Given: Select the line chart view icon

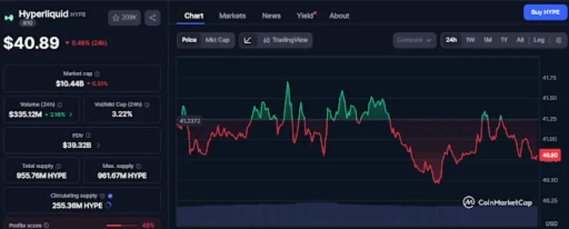Looking at the screenshot, I should click(x=248, y=40).
